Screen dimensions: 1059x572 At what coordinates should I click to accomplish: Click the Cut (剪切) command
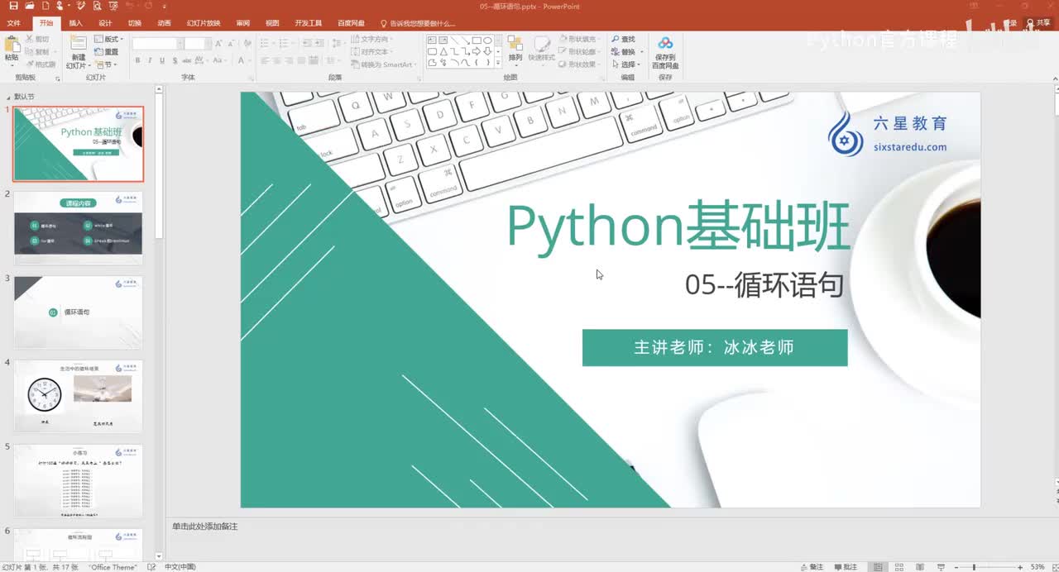tap(37, 39)
